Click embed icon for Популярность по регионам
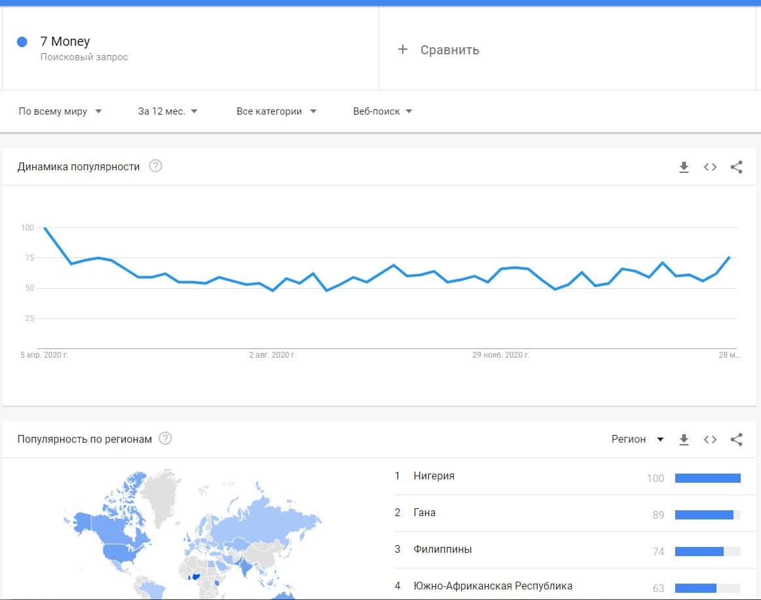 tap(710, 440)
